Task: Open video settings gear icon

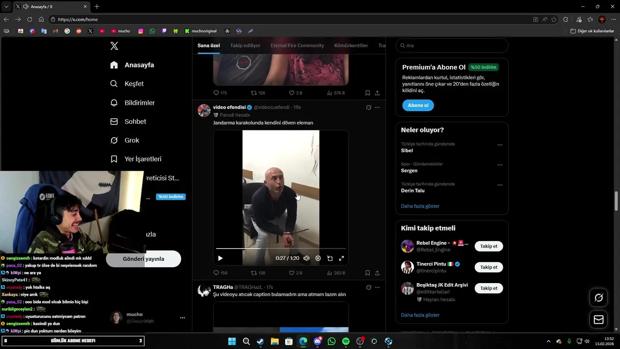Action: (318, 258)
